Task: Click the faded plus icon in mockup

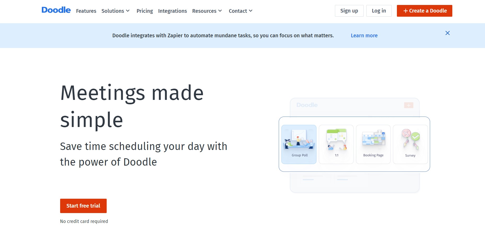Action: tap(409, 105)
